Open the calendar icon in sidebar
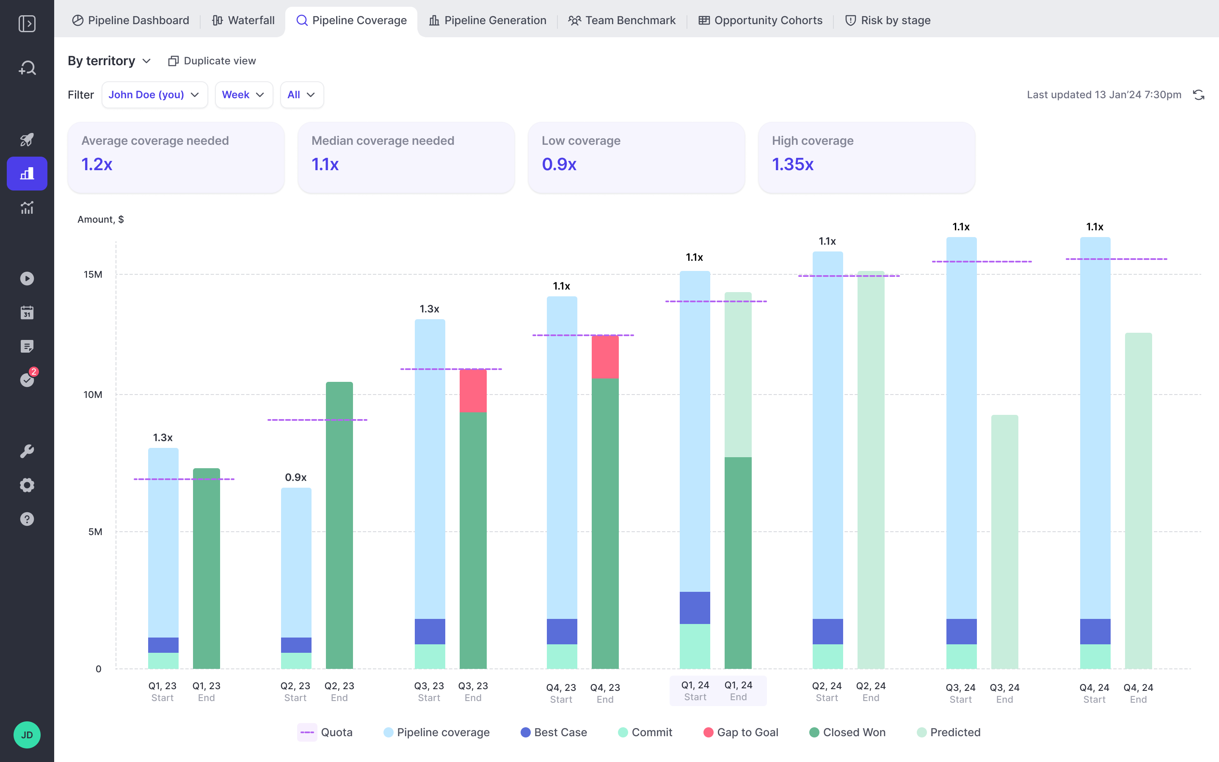Image resolution: width=1219 pixels, height=762 pixels. 27,312
